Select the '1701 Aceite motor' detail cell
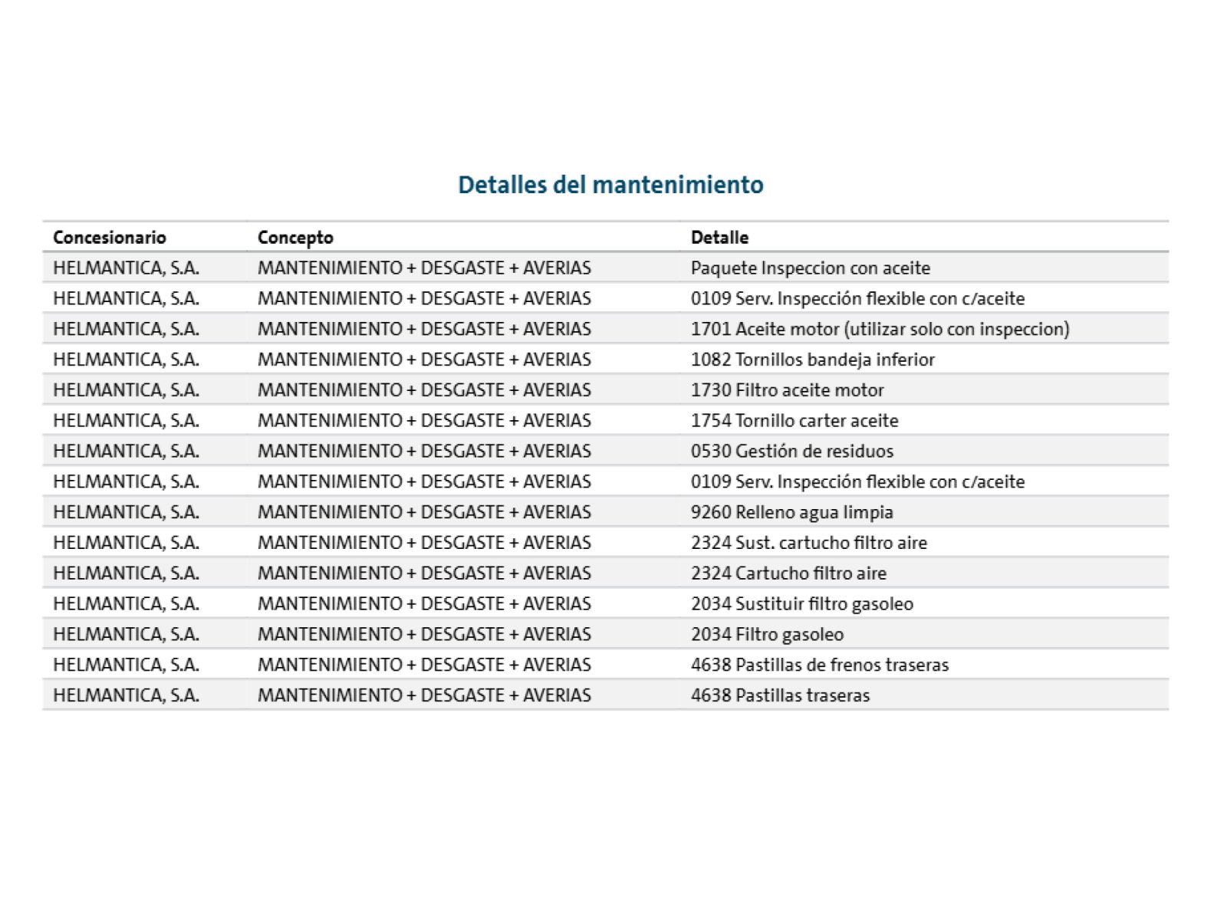Image resolution: width=1227 pixels, height=920 pixels. 880,329
